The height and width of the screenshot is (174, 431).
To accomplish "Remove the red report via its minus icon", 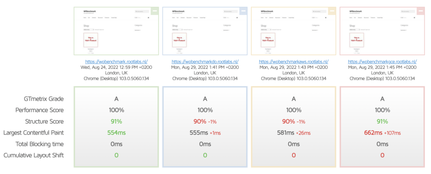I will (419, 11).
